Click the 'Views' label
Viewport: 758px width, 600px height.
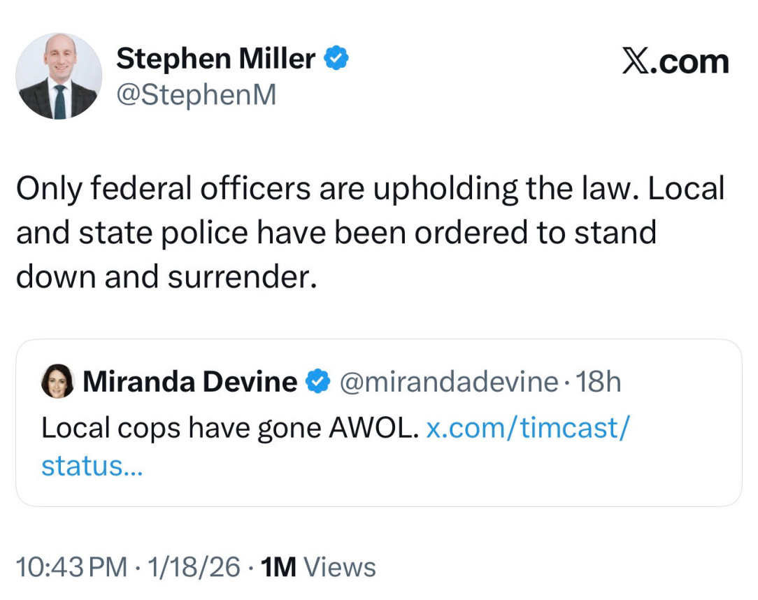[339, 566]
